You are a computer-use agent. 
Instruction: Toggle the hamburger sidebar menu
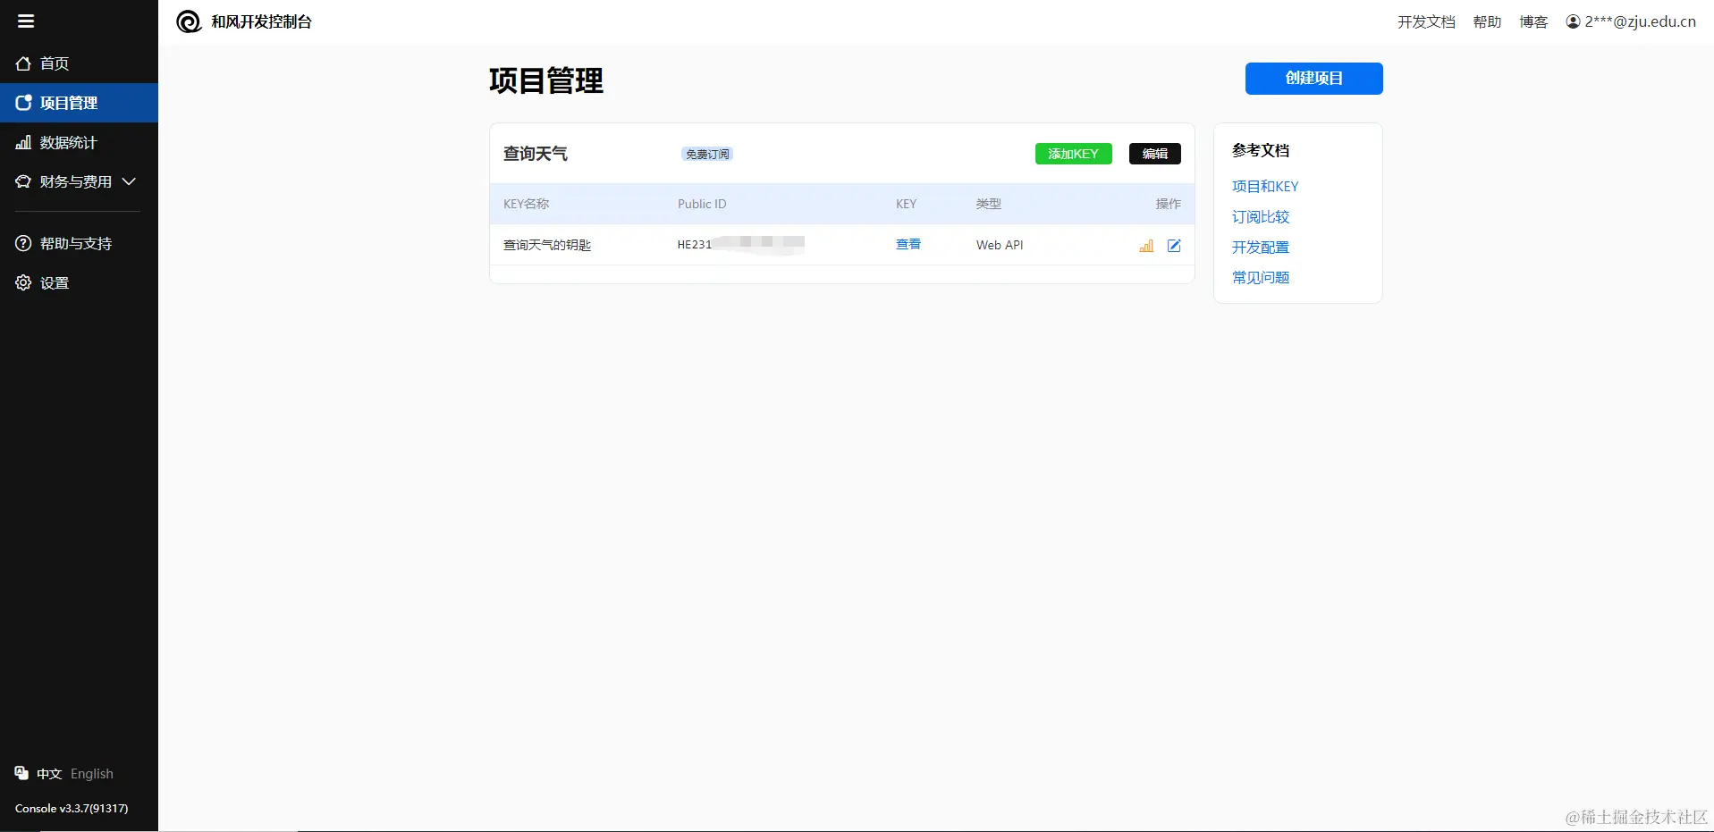[x=26, y=21]
